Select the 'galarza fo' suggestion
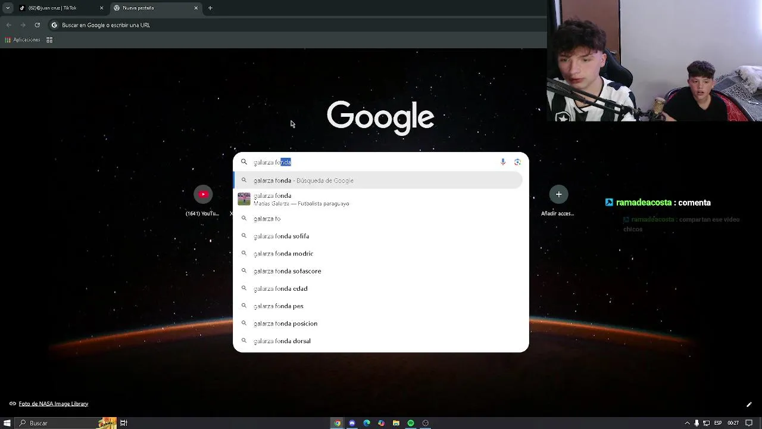Screen dimensions: 762x429 click(379, 219)
